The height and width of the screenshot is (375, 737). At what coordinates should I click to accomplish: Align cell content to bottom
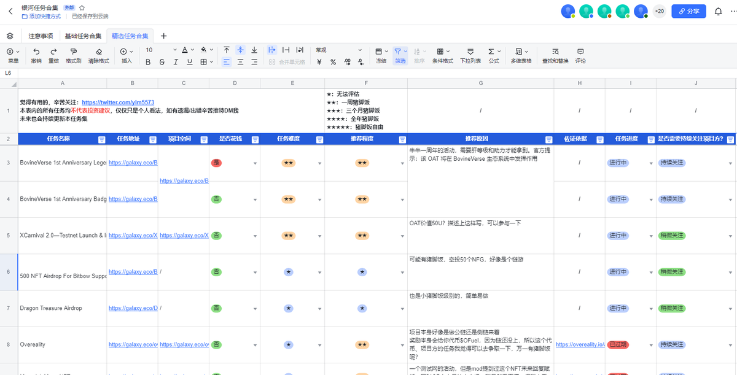(254, 50)
